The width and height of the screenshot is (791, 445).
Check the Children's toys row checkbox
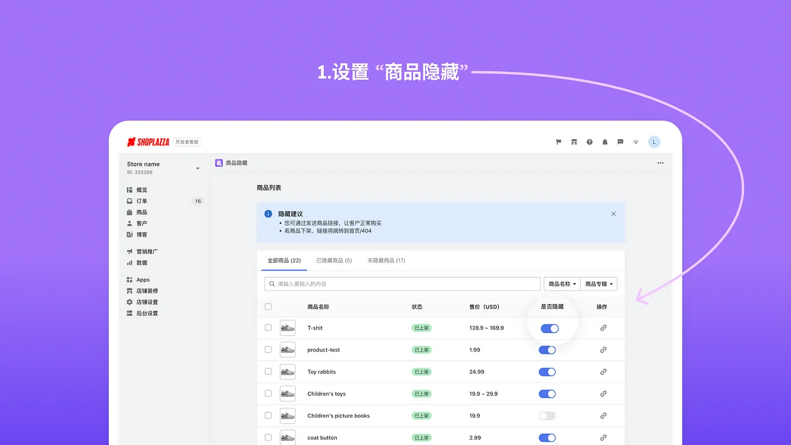(268, 393)
